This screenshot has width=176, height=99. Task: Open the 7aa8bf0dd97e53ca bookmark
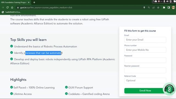tap(12, 12)
